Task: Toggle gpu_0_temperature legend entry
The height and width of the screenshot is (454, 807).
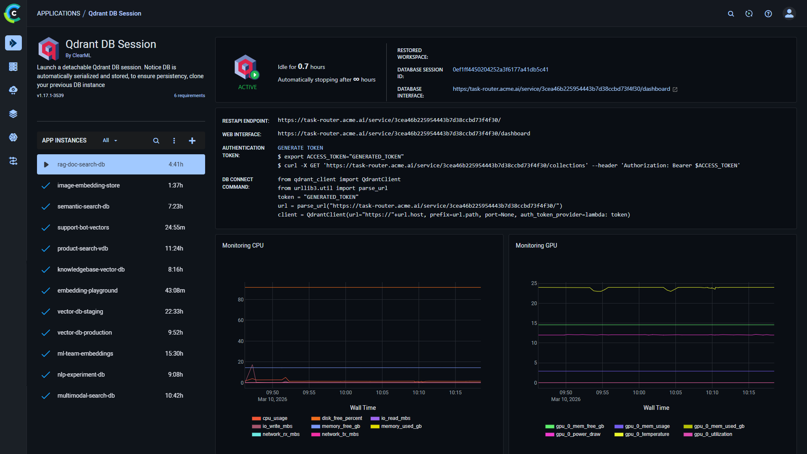Action: 642,435
